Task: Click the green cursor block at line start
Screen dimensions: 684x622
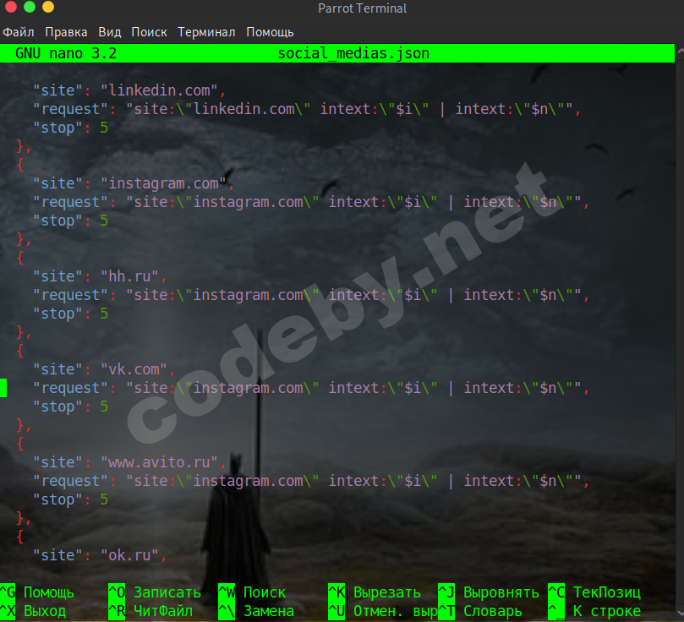Action: pyautogui.click(x=3, y=388)
